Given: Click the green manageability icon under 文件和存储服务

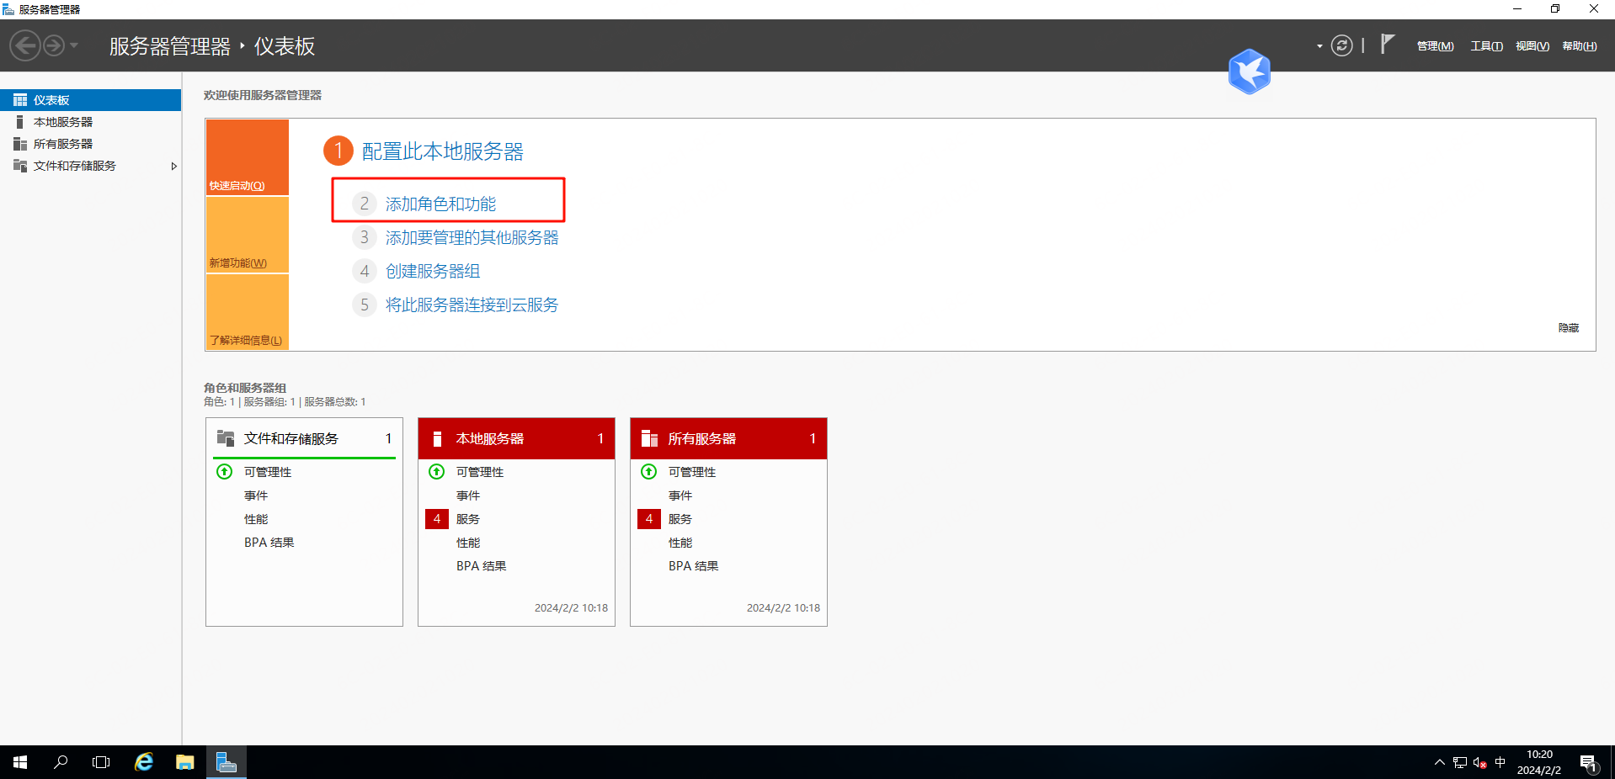Looking at the screenshot, I should 225,472.
